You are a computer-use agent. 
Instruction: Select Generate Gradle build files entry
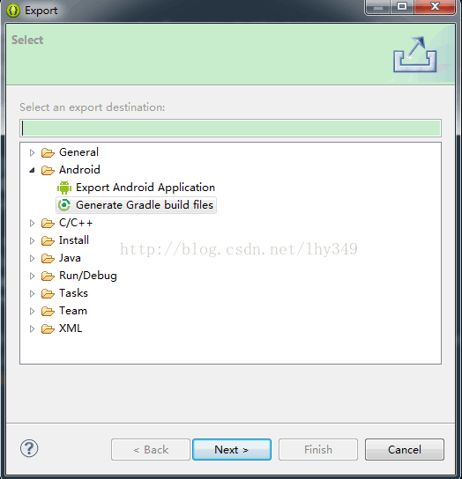(x=137, y=205)
